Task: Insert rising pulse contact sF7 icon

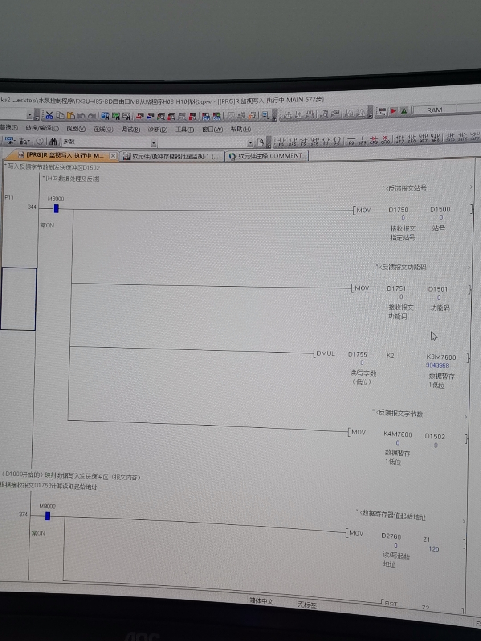Action: coord(400,138)
